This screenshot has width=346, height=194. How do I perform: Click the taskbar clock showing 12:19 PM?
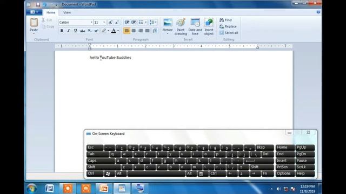point(308,189)
